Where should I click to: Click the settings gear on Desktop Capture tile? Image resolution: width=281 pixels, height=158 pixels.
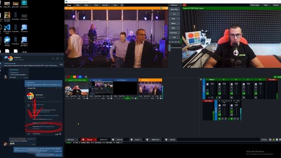click(x=112, y=98)
